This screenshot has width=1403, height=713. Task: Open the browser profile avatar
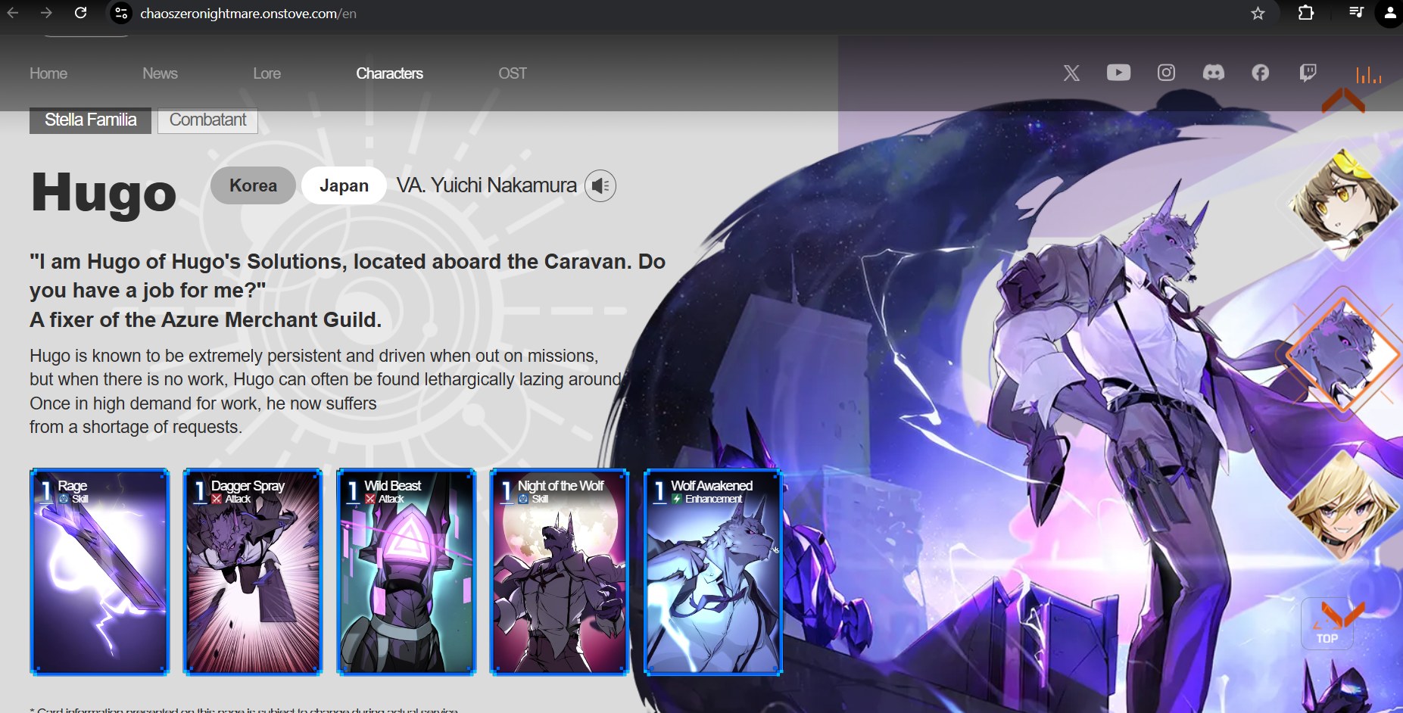coord(1390,13)
